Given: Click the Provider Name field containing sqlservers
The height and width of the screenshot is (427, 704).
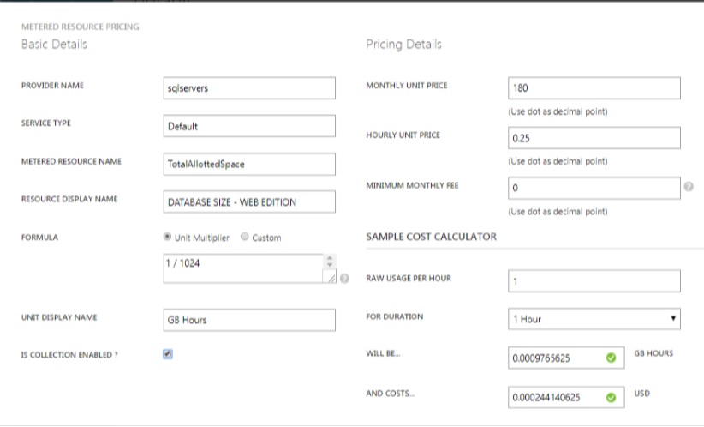Looking at the screenshot, I should (x=249, y=88).
